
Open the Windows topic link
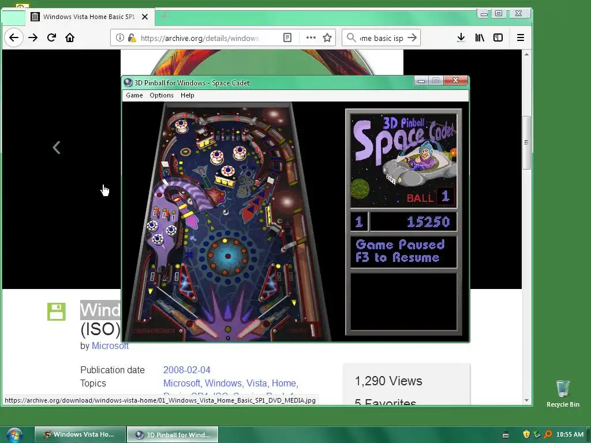223,383
